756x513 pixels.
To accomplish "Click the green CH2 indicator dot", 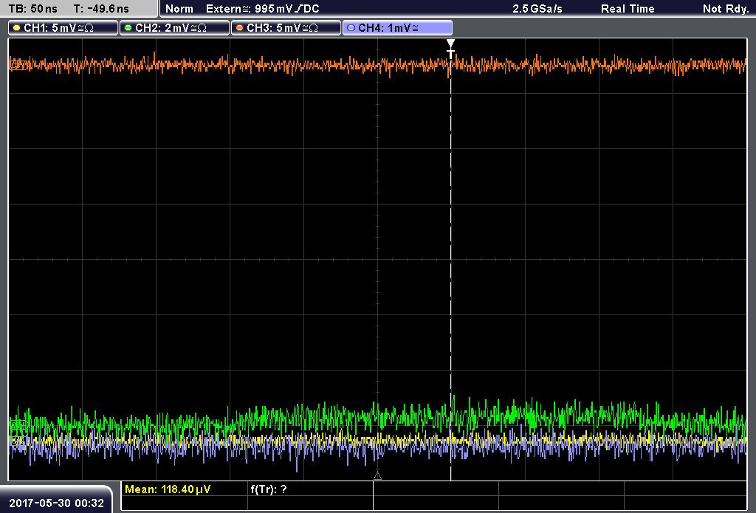I will 128,28.
